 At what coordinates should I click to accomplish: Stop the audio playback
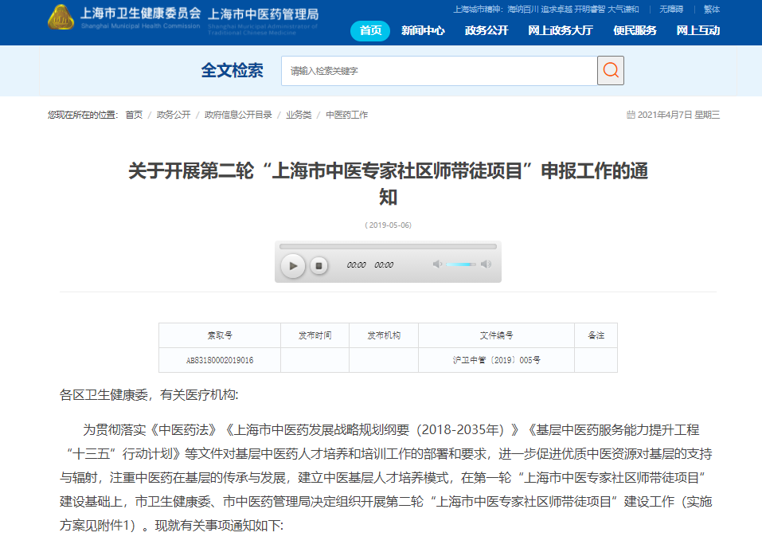click(318, 265)
